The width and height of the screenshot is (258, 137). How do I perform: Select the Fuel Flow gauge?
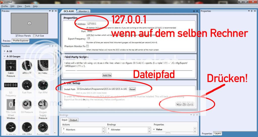point(27,87)
